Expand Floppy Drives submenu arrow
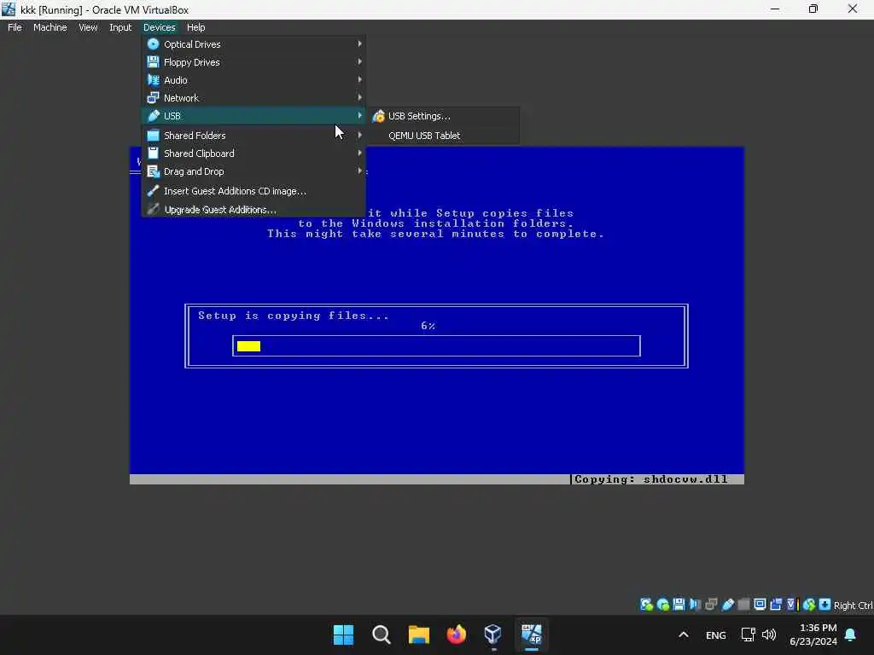The height and width of the screenshot is (655, 874). coord(359,61)
